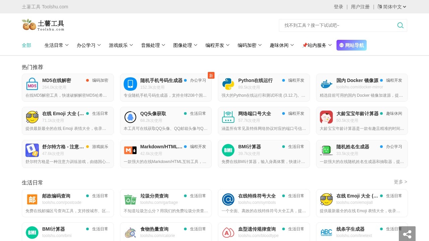The image size is (429, 241).
Task: Expand the 编程开发 navigation dropdown
Action: 217,45
